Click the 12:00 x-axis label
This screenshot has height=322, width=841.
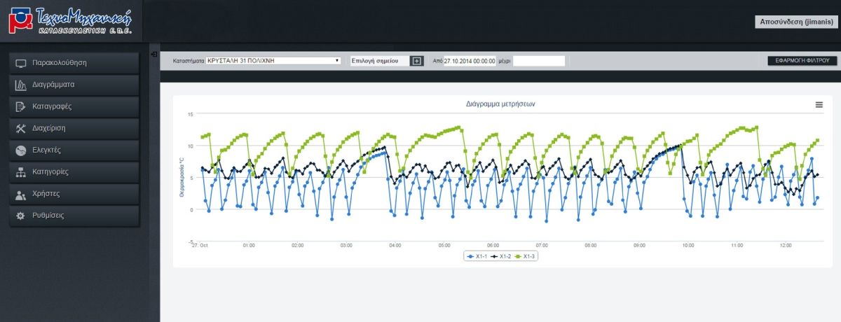point(786,246)
